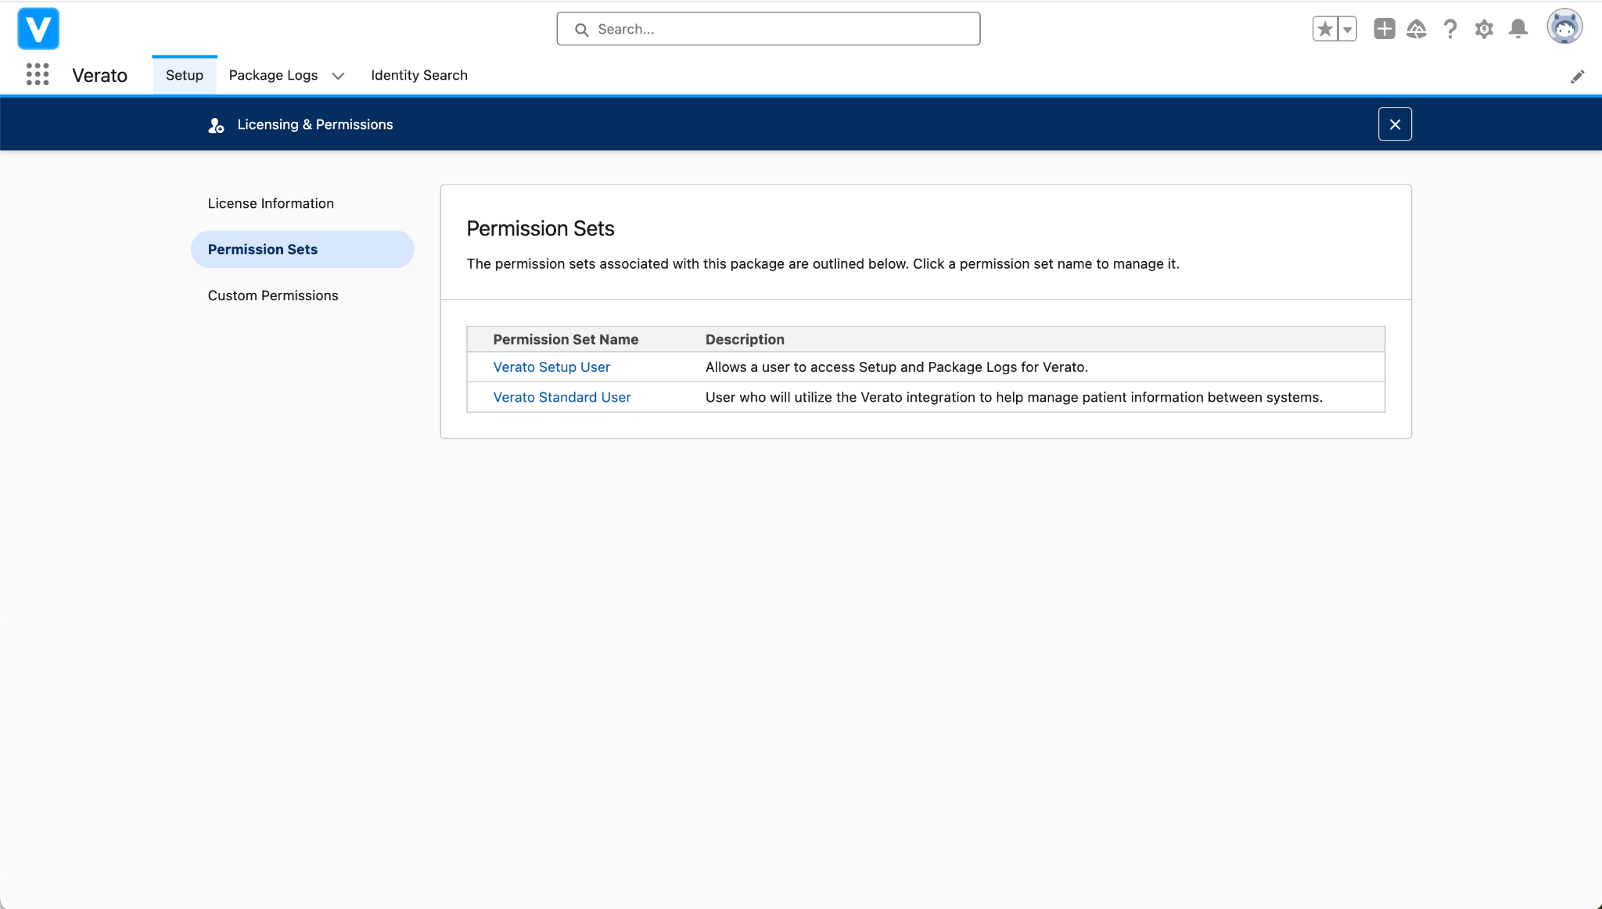Open the Setup gear icon
This screenshot has width=1602, height=909.
(1484, 29)
